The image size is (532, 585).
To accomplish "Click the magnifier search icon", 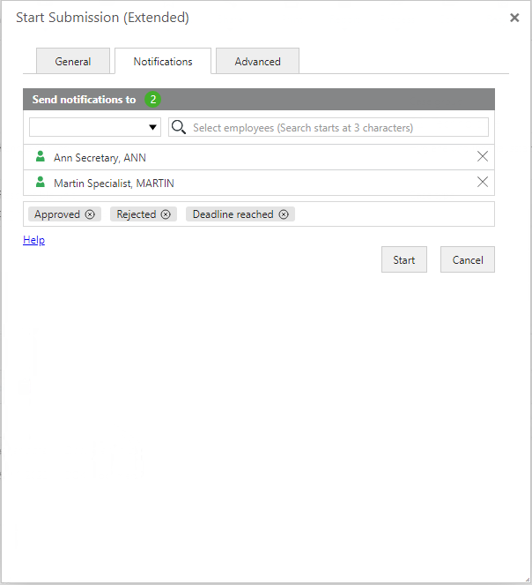I will [179, 127].
